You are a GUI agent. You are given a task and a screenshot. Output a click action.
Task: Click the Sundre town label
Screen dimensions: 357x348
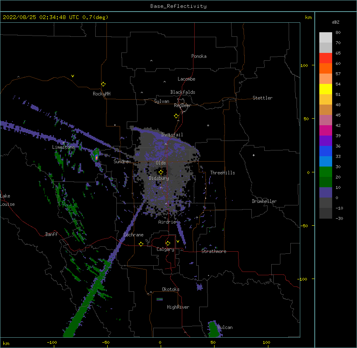tap(121, 162)
